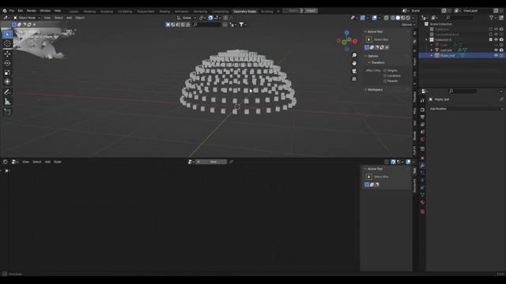Collapse Collection 1 in outliner
The image size is (506, 284).
[427, 39]
